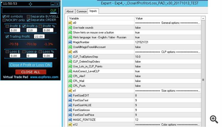Click the AutoCorrect_LevelCLP row icon
This screenshot has height=127, width=222.
[70, 71]
